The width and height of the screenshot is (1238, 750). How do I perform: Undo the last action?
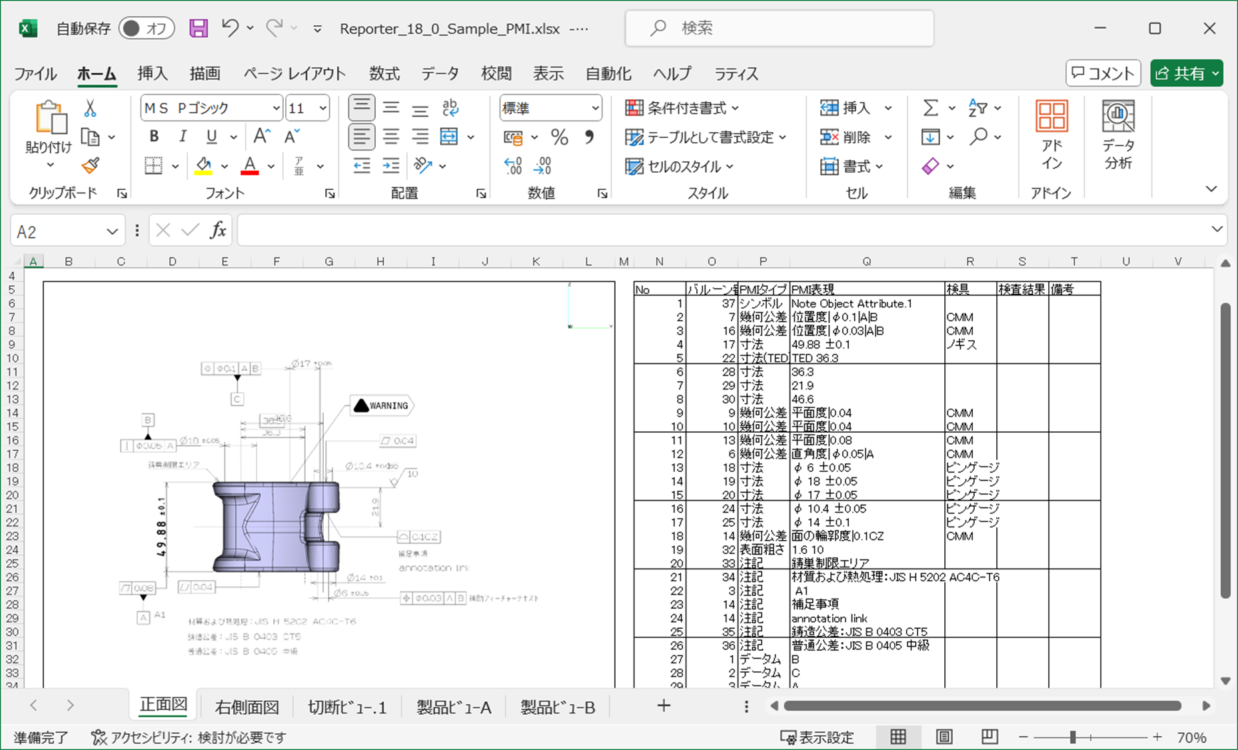(x=230, y=28)
